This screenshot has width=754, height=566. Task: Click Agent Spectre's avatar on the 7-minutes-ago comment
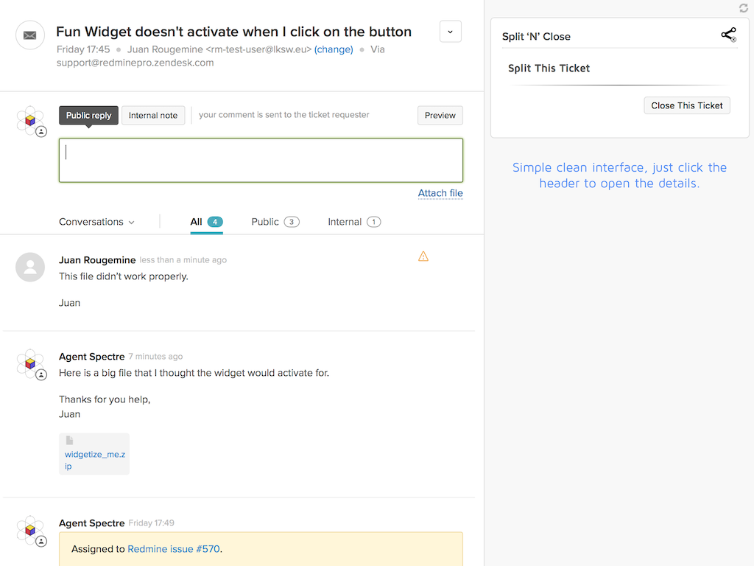click(31, 362)
